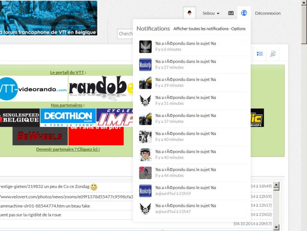Open notification from aujourd'hui à 21h47
Image resolution: width=307 pixels, height=231 pixels.
tap(191, 209)
